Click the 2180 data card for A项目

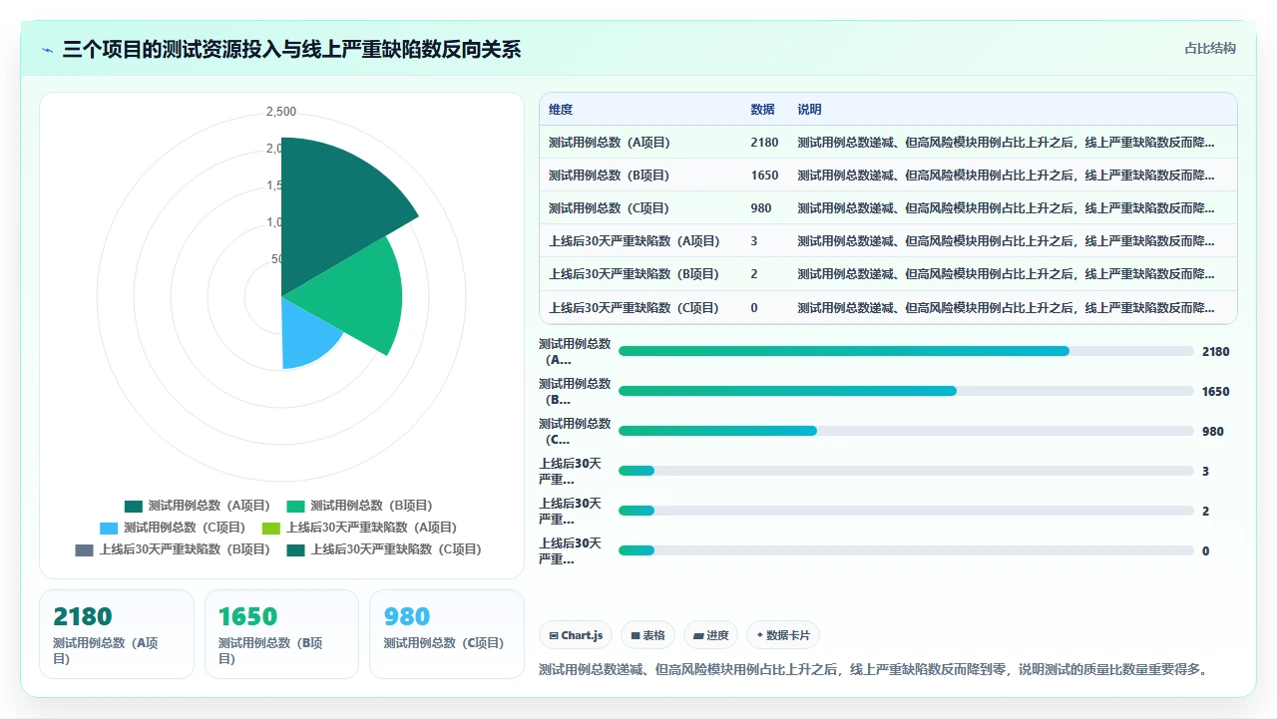[117, 634]
